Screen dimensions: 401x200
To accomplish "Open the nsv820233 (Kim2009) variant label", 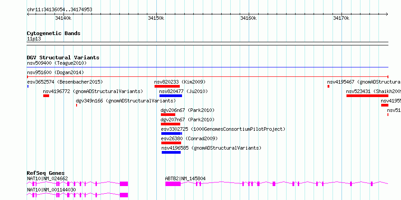I will 180,82.
